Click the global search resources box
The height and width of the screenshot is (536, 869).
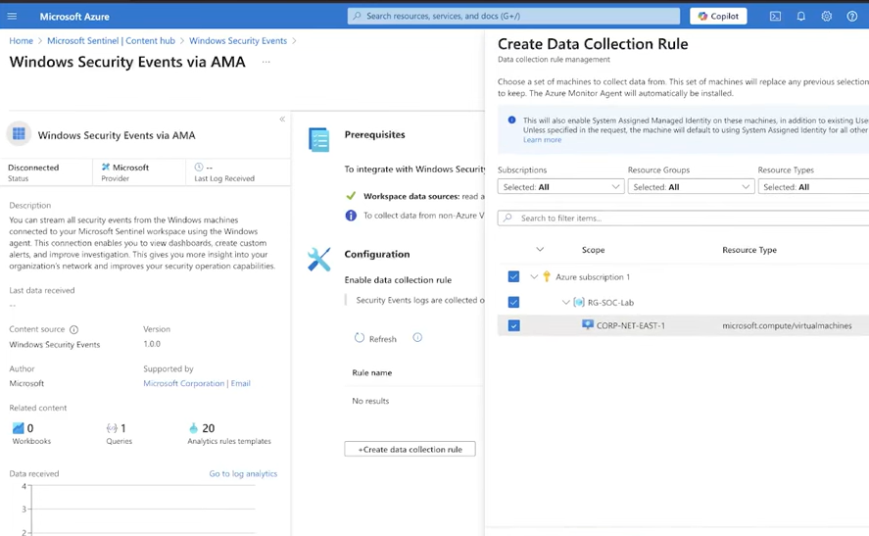[x=513, y=16]
